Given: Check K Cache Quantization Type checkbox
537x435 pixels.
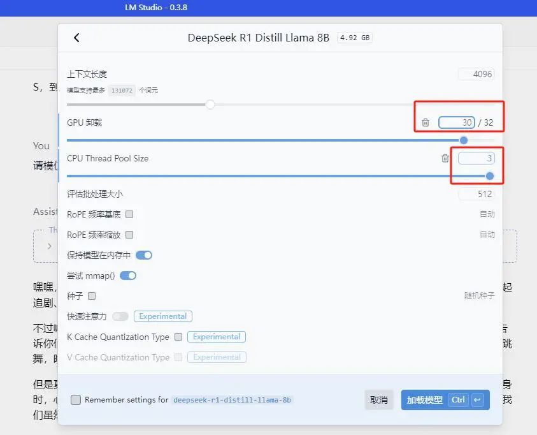Looking at the screenshot, I should pos(178,337).
